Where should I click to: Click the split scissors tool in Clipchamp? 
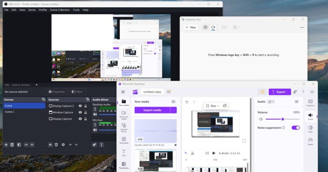pos(193,153)
